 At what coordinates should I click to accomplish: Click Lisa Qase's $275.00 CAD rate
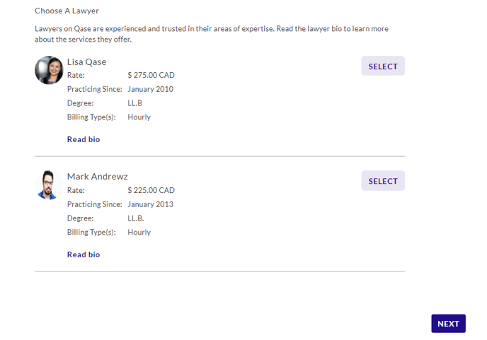click(x=151, y=75)
